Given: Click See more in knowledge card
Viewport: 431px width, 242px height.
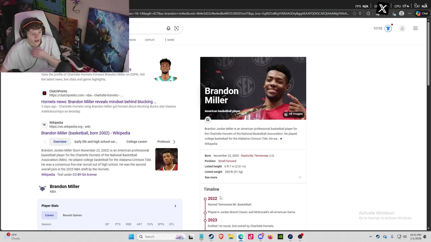Looking at the screenshot, I should 211,177.
